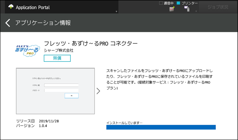Screen dimensions: 238x140
Task: Select the Application Portal title tab
Action: (61, 7)
